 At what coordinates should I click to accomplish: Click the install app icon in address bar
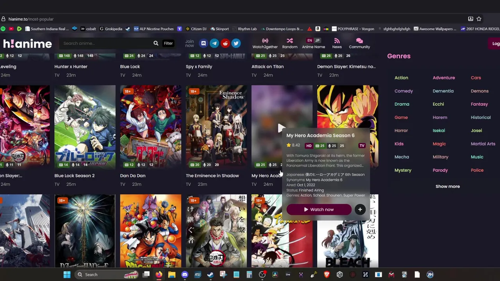point(471,19)
